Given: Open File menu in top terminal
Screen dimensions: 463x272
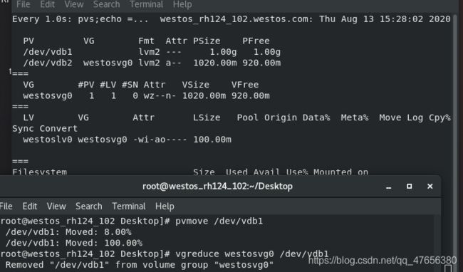Looking at the screenshot, I should (23, 4).
